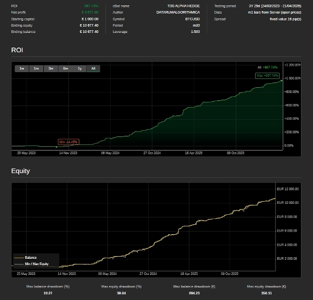Click the Max equity drawdown (%) value
This screenshot has height=300, width=313.
click(122, 293)
